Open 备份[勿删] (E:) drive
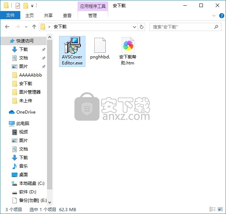Screen dimensions: 226x214 pos(33,200)
